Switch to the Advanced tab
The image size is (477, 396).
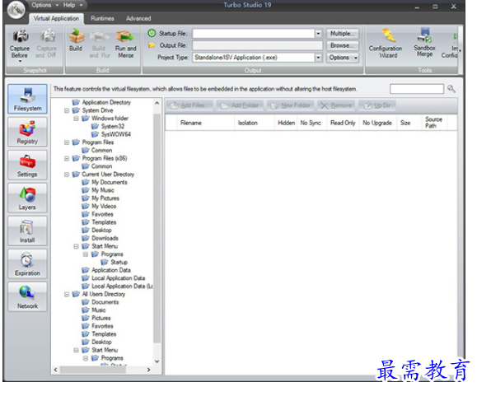(x=138, y=19)
